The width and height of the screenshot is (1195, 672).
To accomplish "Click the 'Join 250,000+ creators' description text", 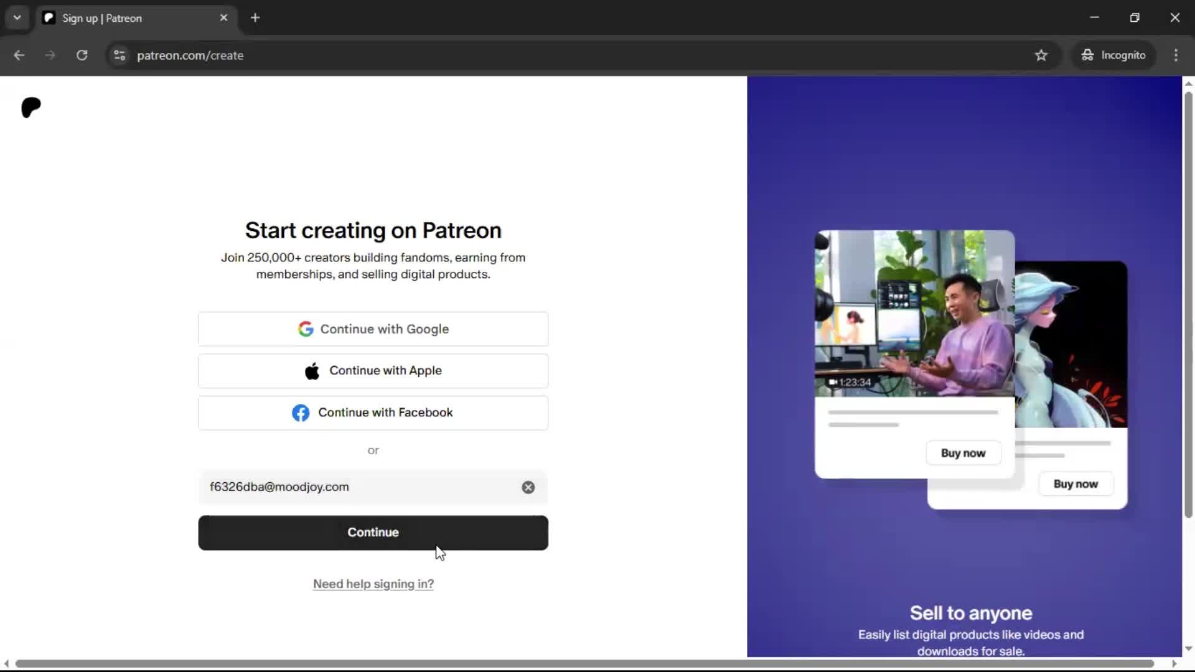I will click(373, 266).
